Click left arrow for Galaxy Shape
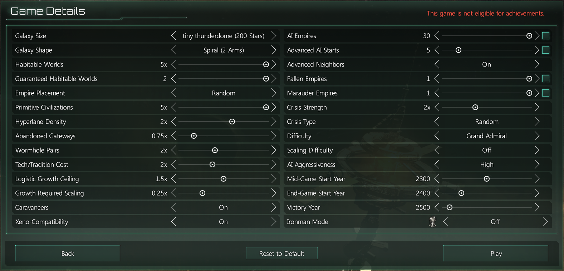 tap(174, 50)
